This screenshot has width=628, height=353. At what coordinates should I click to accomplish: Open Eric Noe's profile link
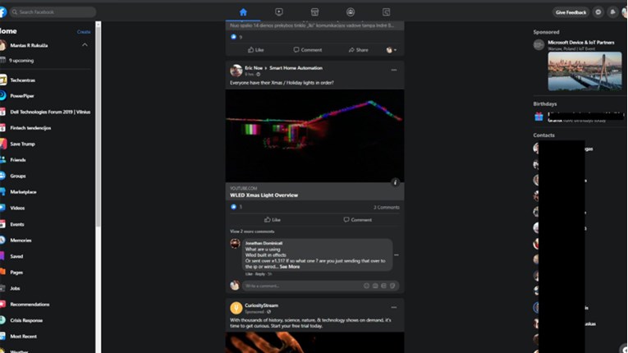[x=254, y=68]
